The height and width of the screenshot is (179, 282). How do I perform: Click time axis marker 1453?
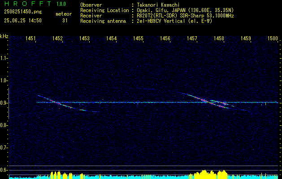[84, 38]
